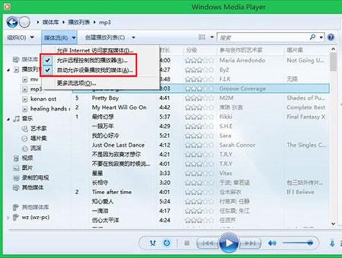Screen dimensions: 342x258
Task: Toggle repeat playback
Action: click(166, 243)
